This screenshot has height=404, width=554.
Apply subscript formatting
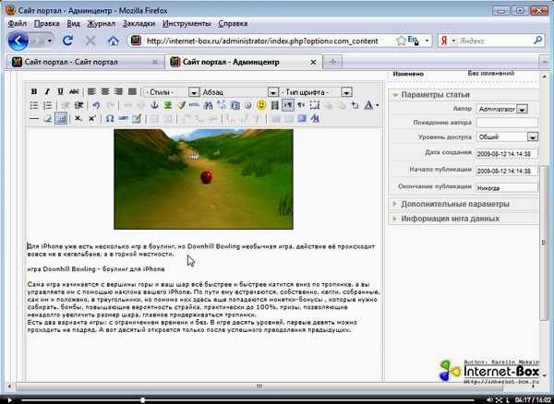pyautogui.click(x=78, y=119)
